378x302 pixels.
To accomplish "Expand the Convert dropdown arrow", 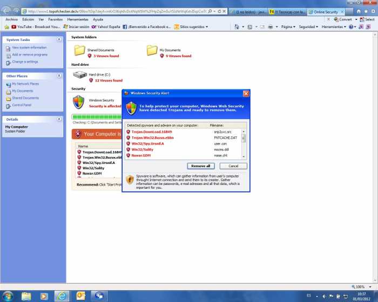I will point(356,19).
